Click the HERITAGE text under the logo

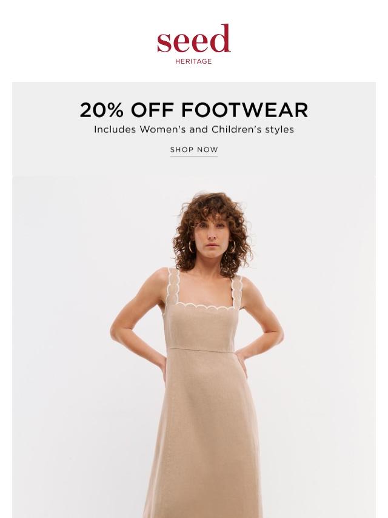pos(193,61)
